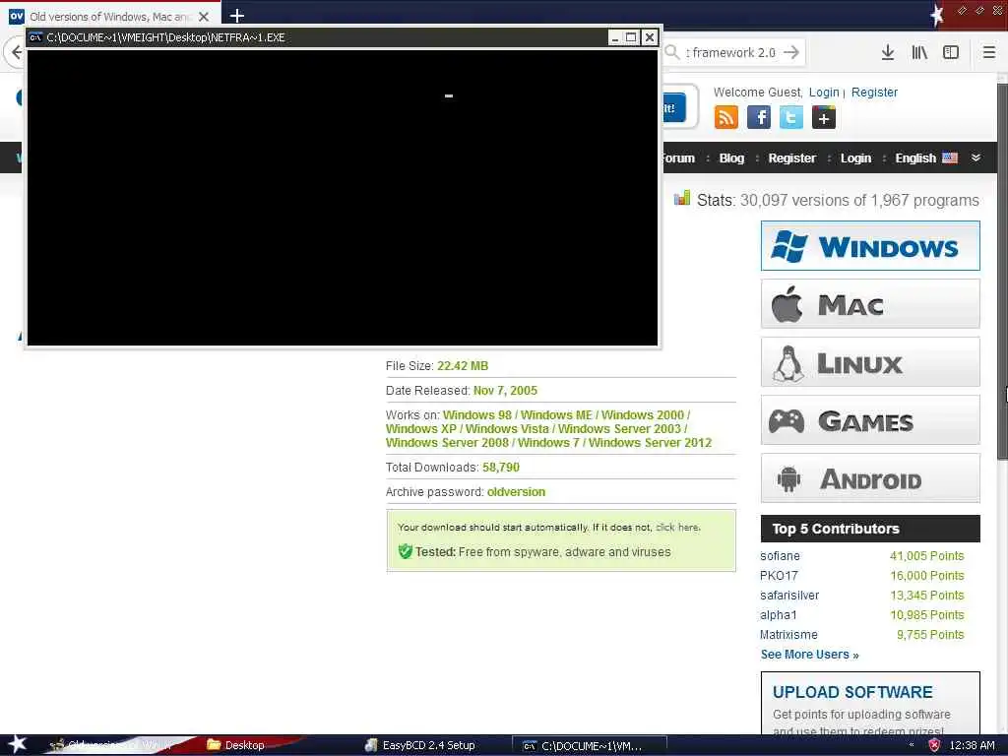1008x756 pixels.
Task: Open the Mac category button
Action: click(x=870, y=304)
